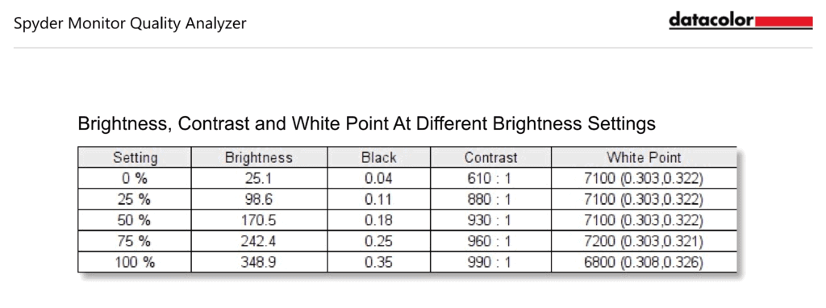
Task: Click the Spyder Monitor Quality Analyzer title
Action: pos(130,23)
